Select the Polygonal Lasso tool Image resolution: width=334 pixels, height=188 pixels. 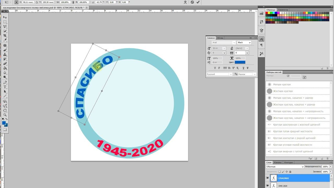click(5, 26)
